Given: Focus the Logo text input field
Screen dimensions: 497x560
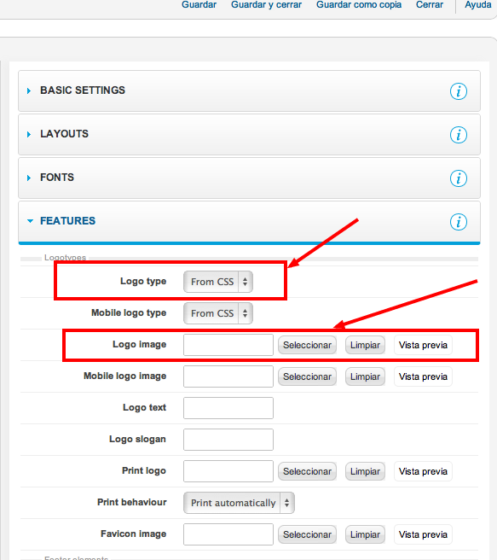Looking at the screenshot, I should (x=228, y=408).
